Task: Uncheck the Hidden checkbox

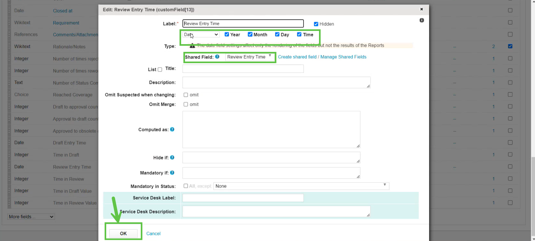Action: tap(316, 24)
